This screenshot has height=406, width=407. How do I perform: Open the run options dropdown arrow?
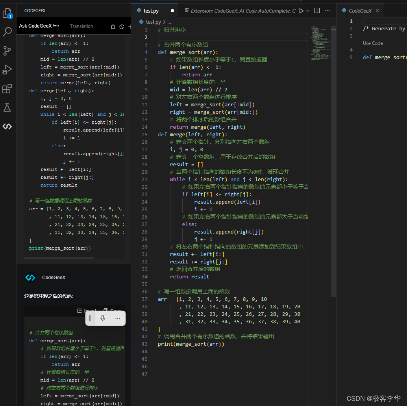(308, 11)
